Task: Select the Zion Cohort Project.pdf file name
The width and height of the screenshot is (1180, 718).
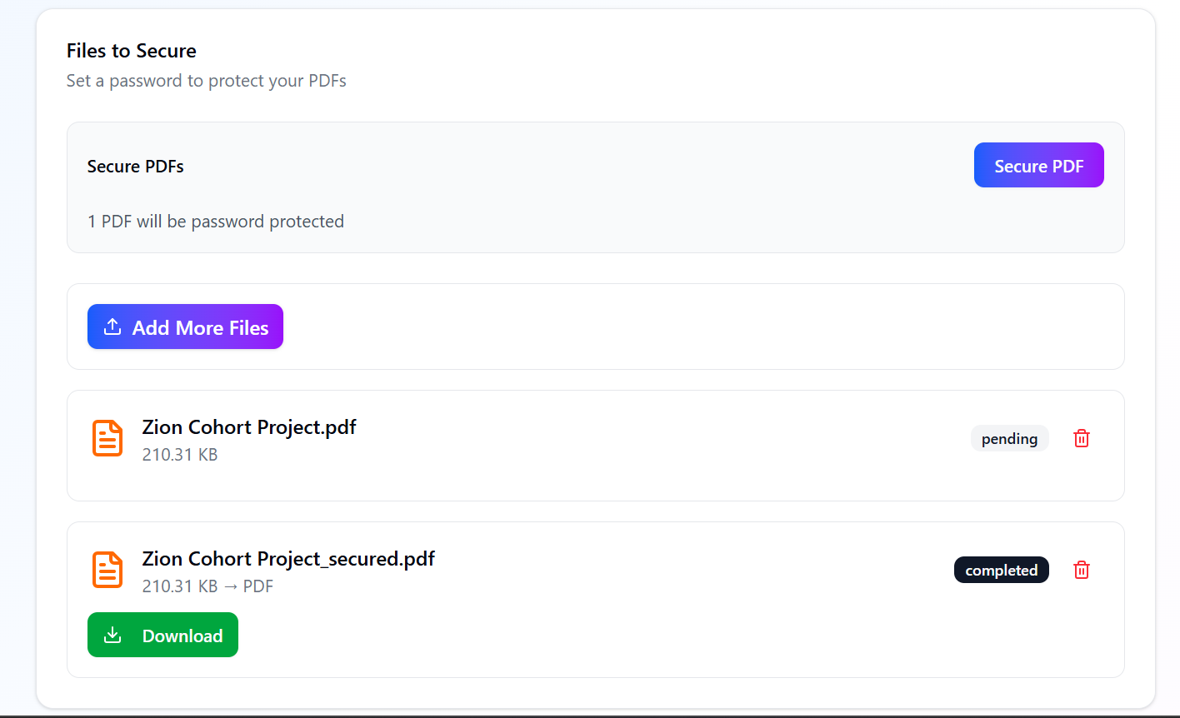Action: click(249, 427)
